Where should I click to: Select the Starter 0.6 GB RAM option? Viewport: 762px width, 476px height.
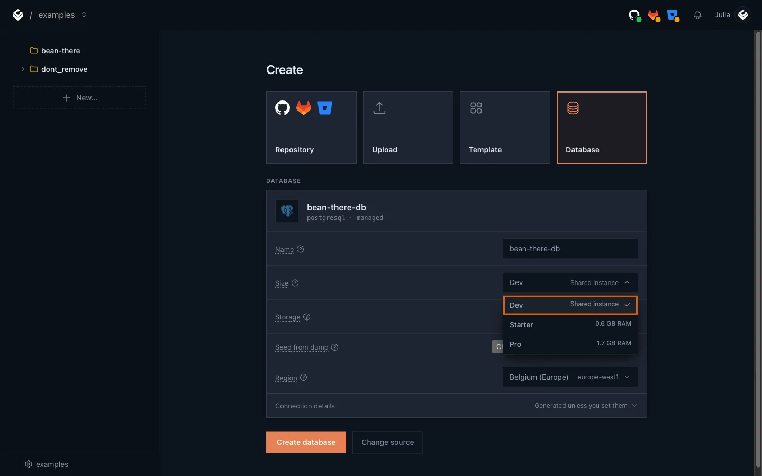point(570,324)
